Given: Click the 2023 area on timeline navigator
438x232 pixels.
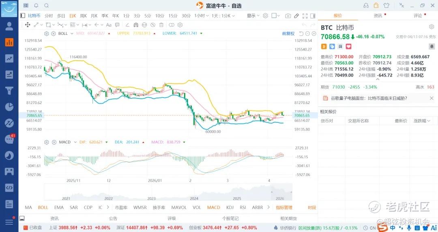Looking at the screenshot, I should point(151,198).
